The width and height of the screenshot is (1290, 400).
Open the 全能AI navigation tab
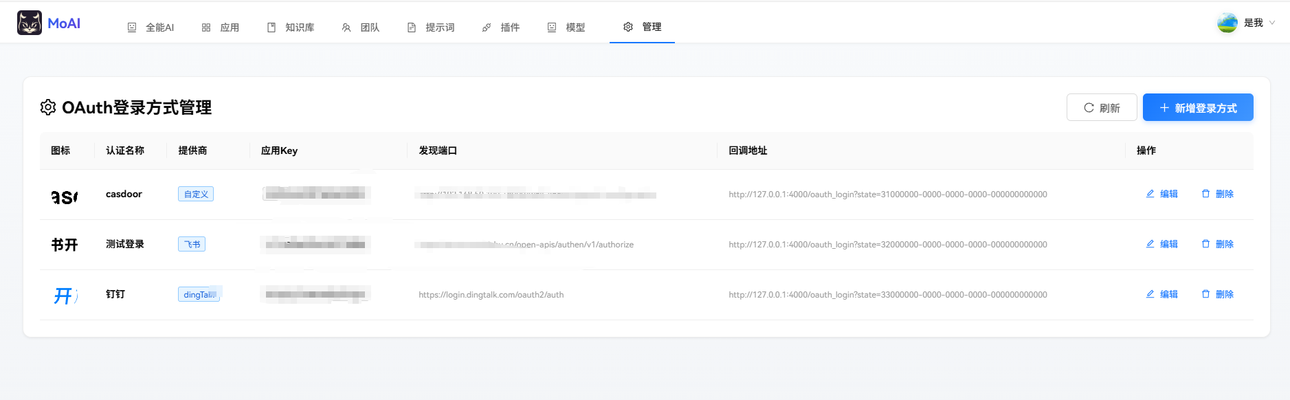click(151, 27)
